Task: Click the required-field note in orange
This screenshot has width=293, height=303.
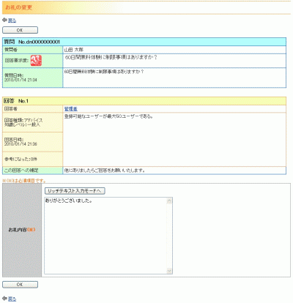Action: 24,181
